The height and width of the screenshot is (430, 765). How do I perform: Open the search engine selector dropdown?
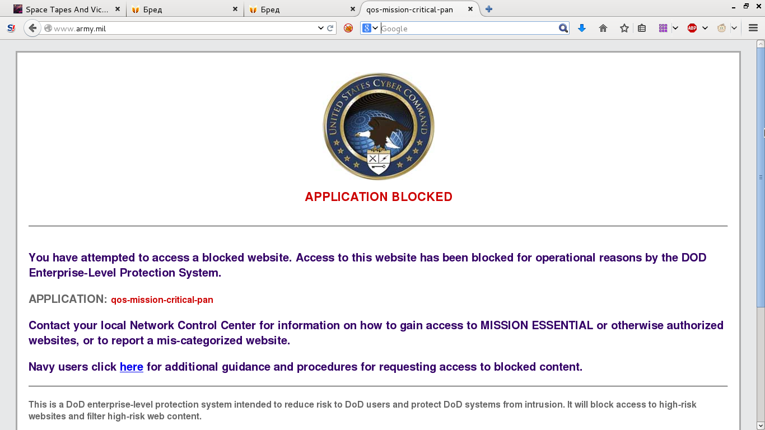[371, 28]
